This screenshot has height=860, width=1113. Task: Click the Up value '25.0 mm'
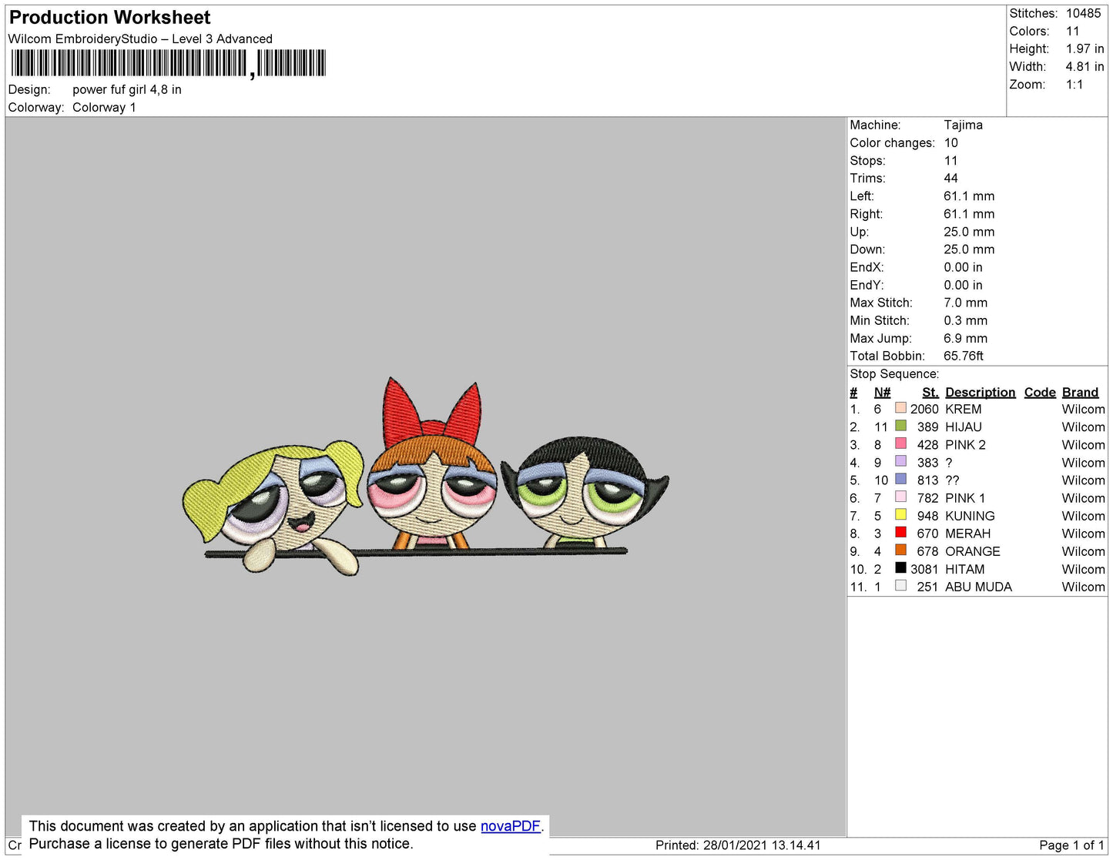(x=969, y=232)
